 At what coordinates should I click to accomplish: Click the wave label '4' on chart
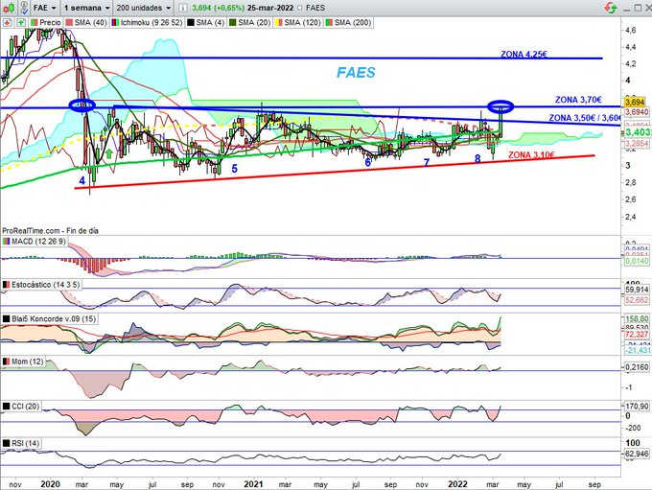pos(82,180)
